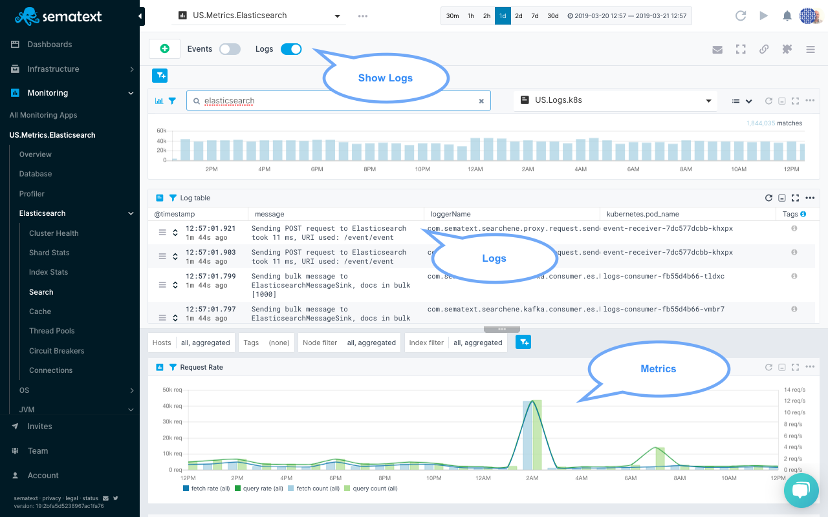Viewport: 828px width, 517px height.
Task: Open Shard Stats in sidebar
Action: click(49, 253)
